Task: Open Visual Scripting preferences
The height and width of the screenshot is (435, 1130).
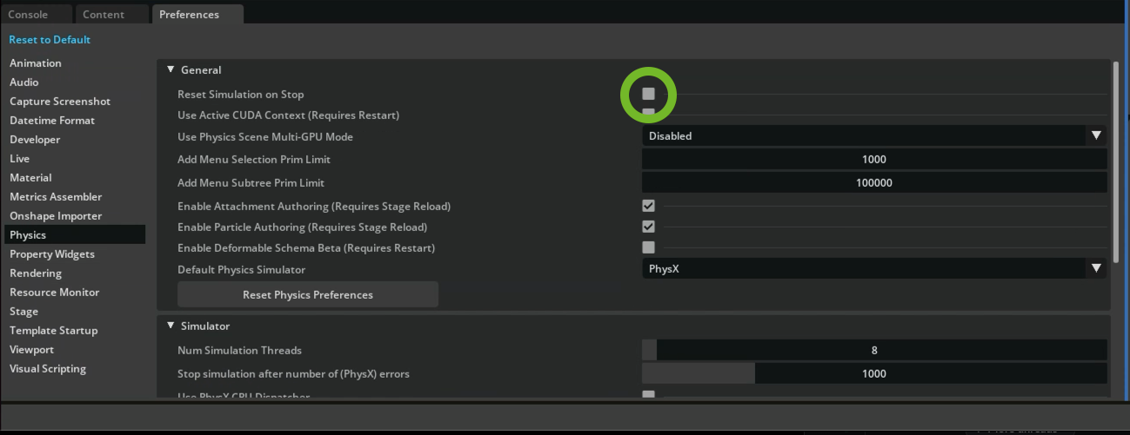Action: pos(48,369)
